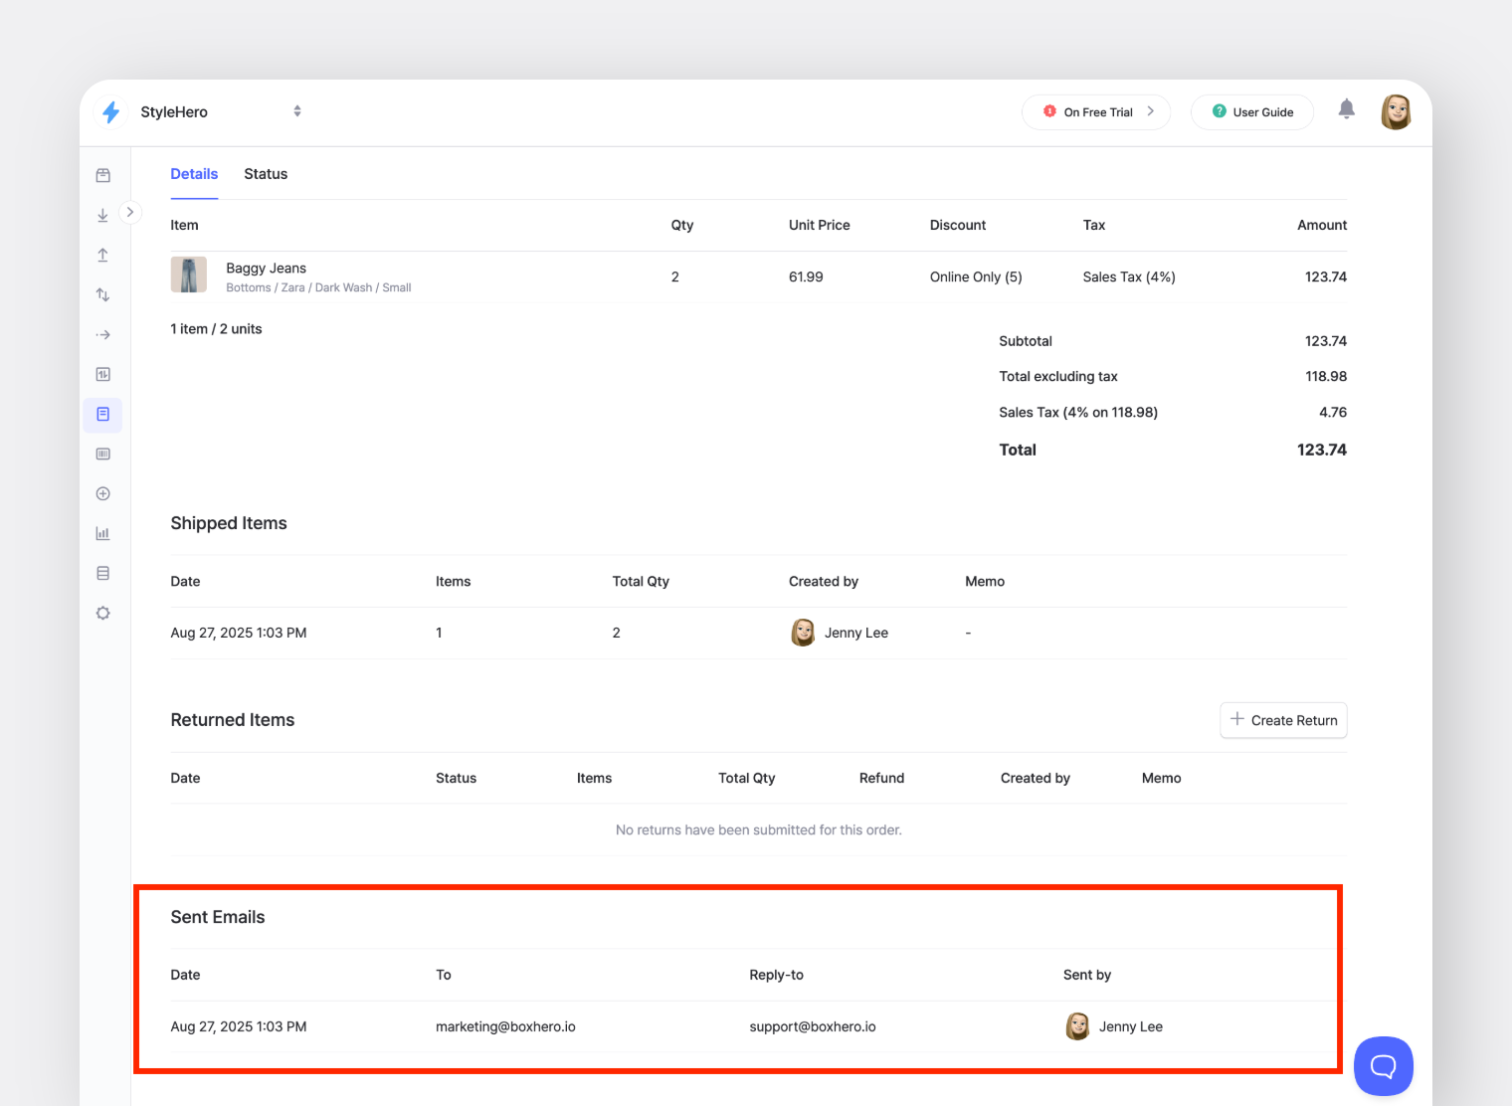
Task: Open the stock move icon with up-down arrows
Action: click(102, 294)
